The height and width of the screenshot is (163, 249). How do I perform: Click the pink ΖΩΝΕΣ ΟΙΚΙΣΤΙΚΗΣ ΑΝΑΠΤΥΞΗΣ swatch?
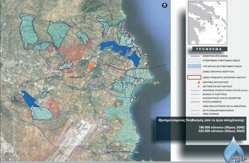click(x=194, y=72)
